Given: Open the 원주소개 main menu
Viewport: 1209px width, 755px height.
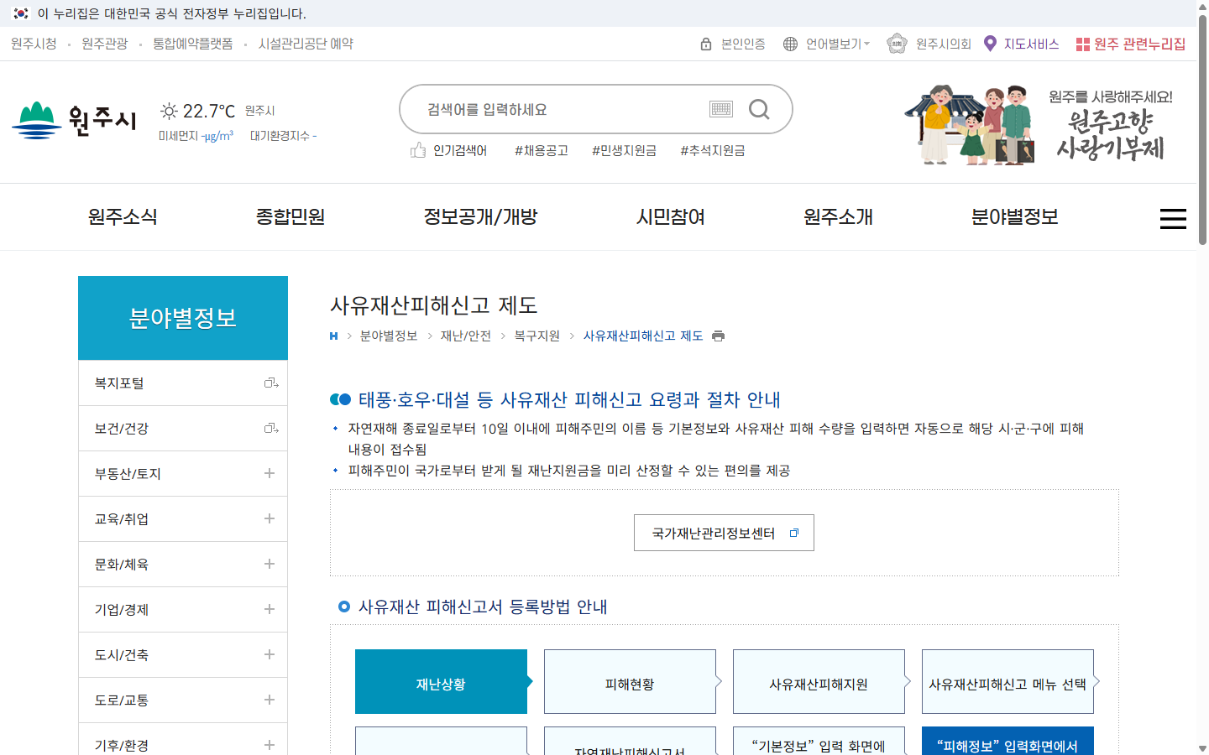Looking at the screenshot, I should (838, 217).
